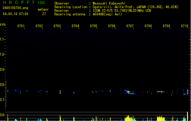Image resolution: width=191 pixels, height=121 pixels.
Task: Click the strong meteor echo near 0707
Action: pos(130,92)
